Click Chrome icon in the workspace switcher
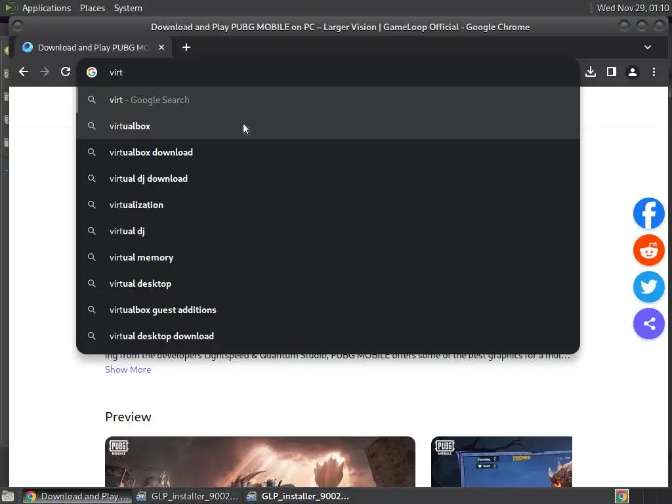The height and width of the screenshot is (504, 672). coord(622,496)
